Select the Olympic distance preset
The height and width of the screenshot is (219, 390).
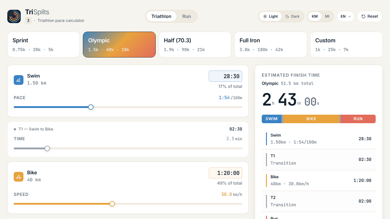pyautogui.click(x=119, y=45)
